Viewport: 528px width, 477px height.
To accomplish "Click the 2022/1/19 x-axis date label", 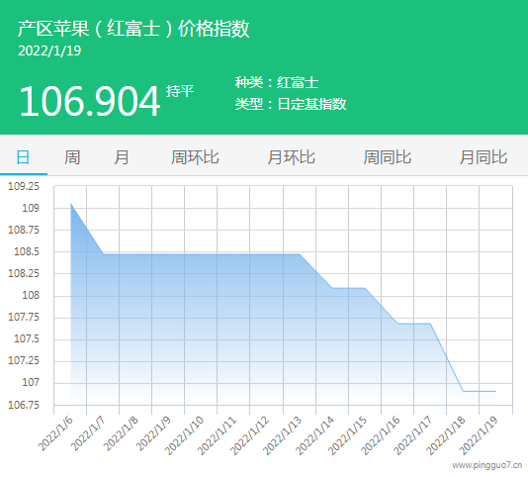I will tap(479, 435).
